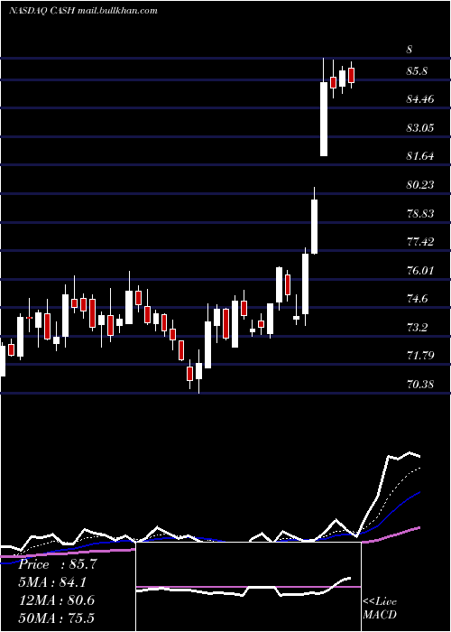Click the 74.6 price axis label
The height and width of the screenshot is (632, 451).
pos(417,299)
